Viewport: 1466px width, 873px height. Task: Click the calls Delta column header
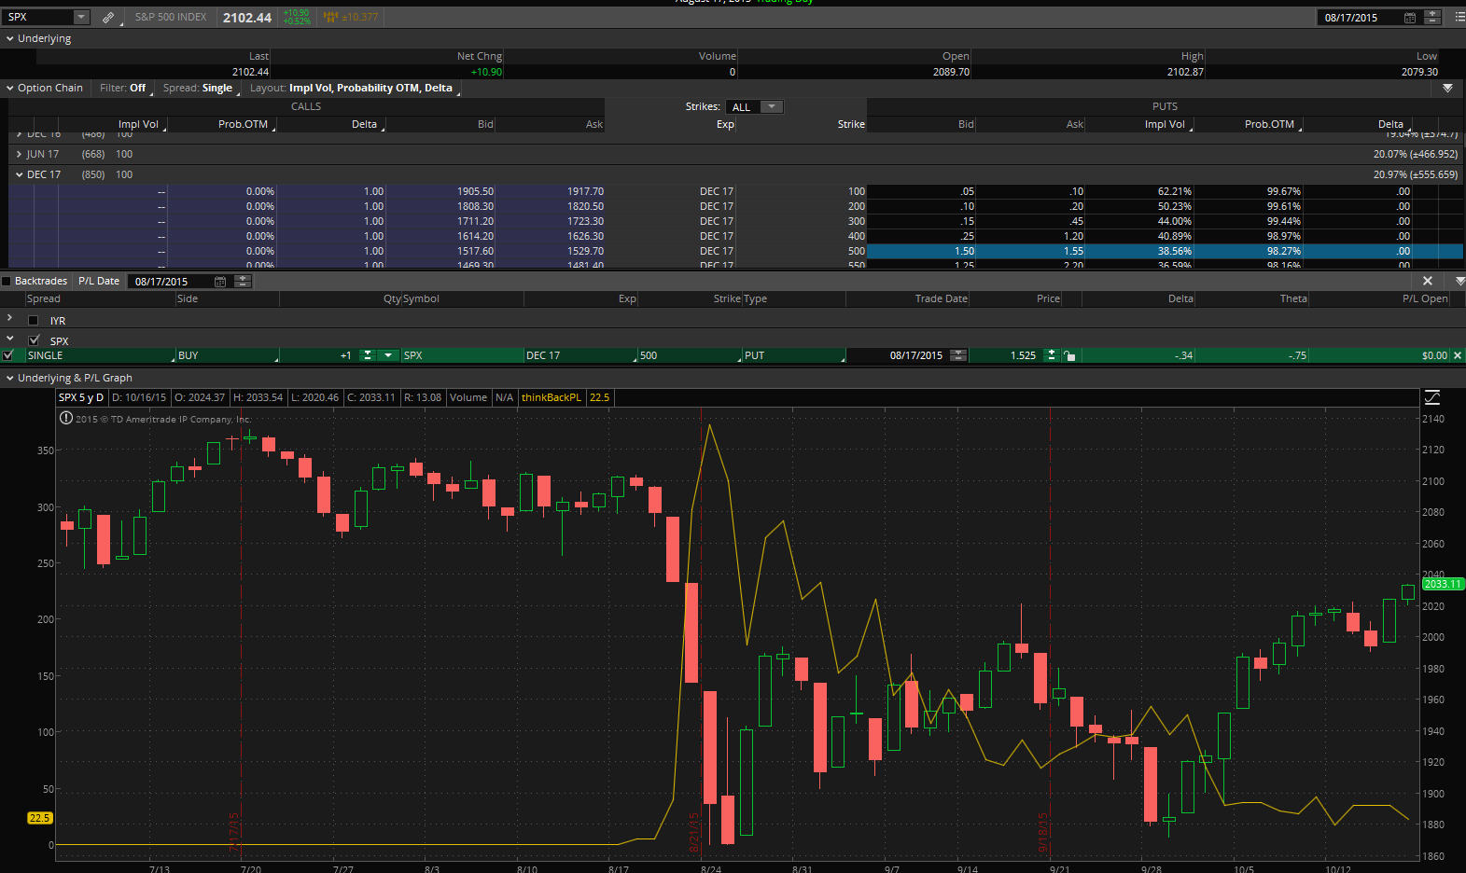pos(364,124)
